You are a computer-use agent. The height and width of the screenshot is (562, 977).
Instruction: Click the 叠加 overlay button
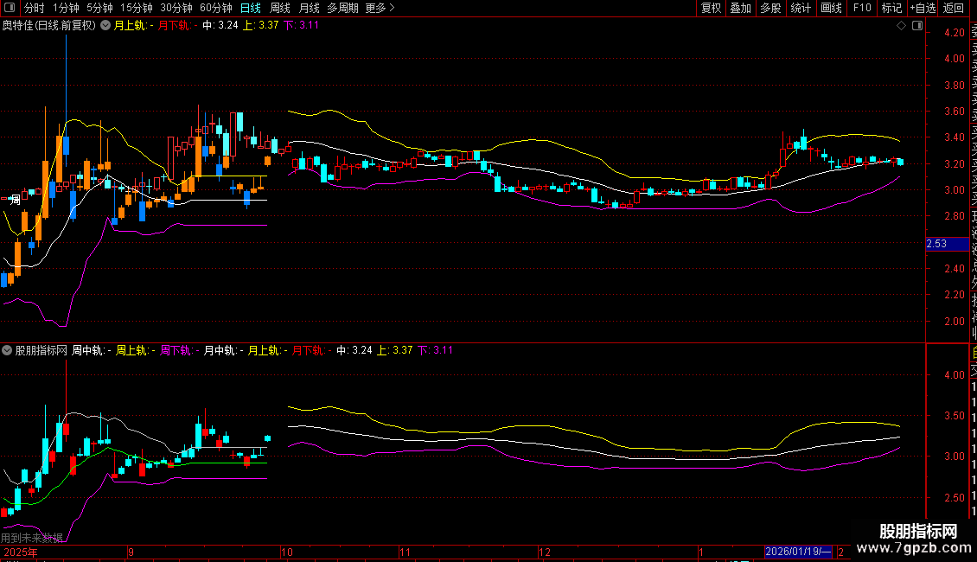tap(741, 8)
